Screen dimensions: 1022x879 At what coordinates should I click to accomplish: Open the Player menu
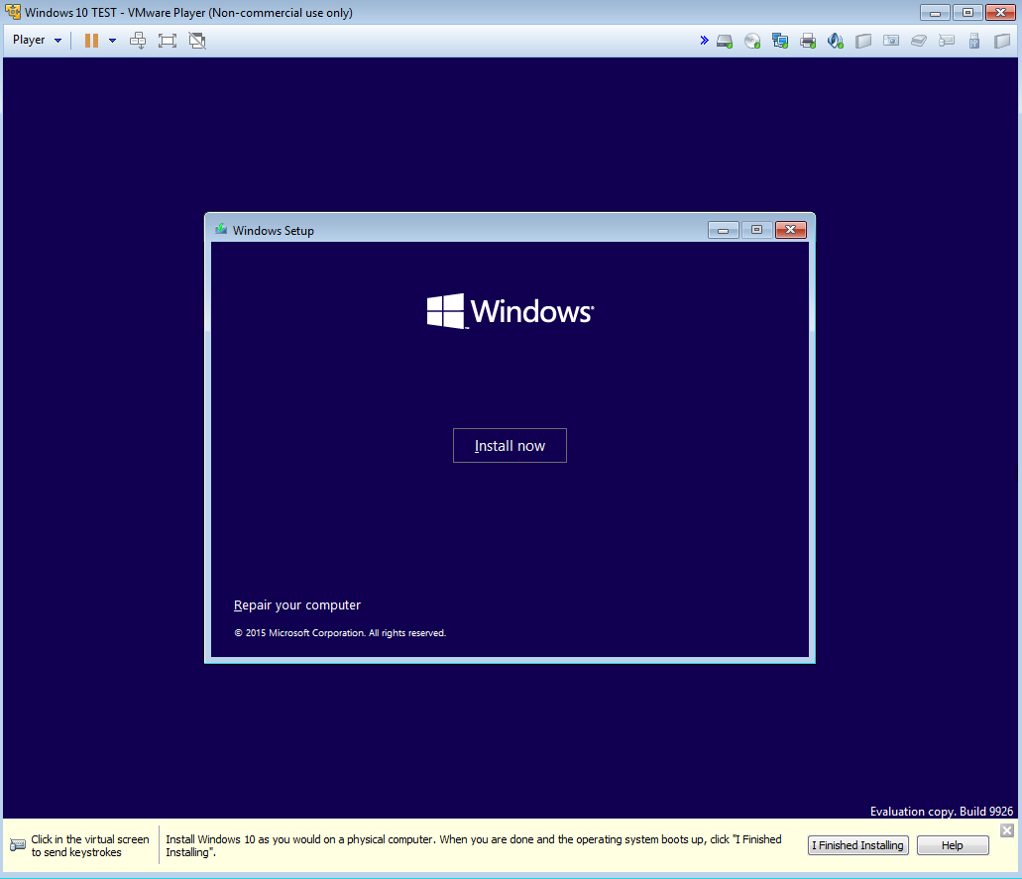[x=37, y=40]
